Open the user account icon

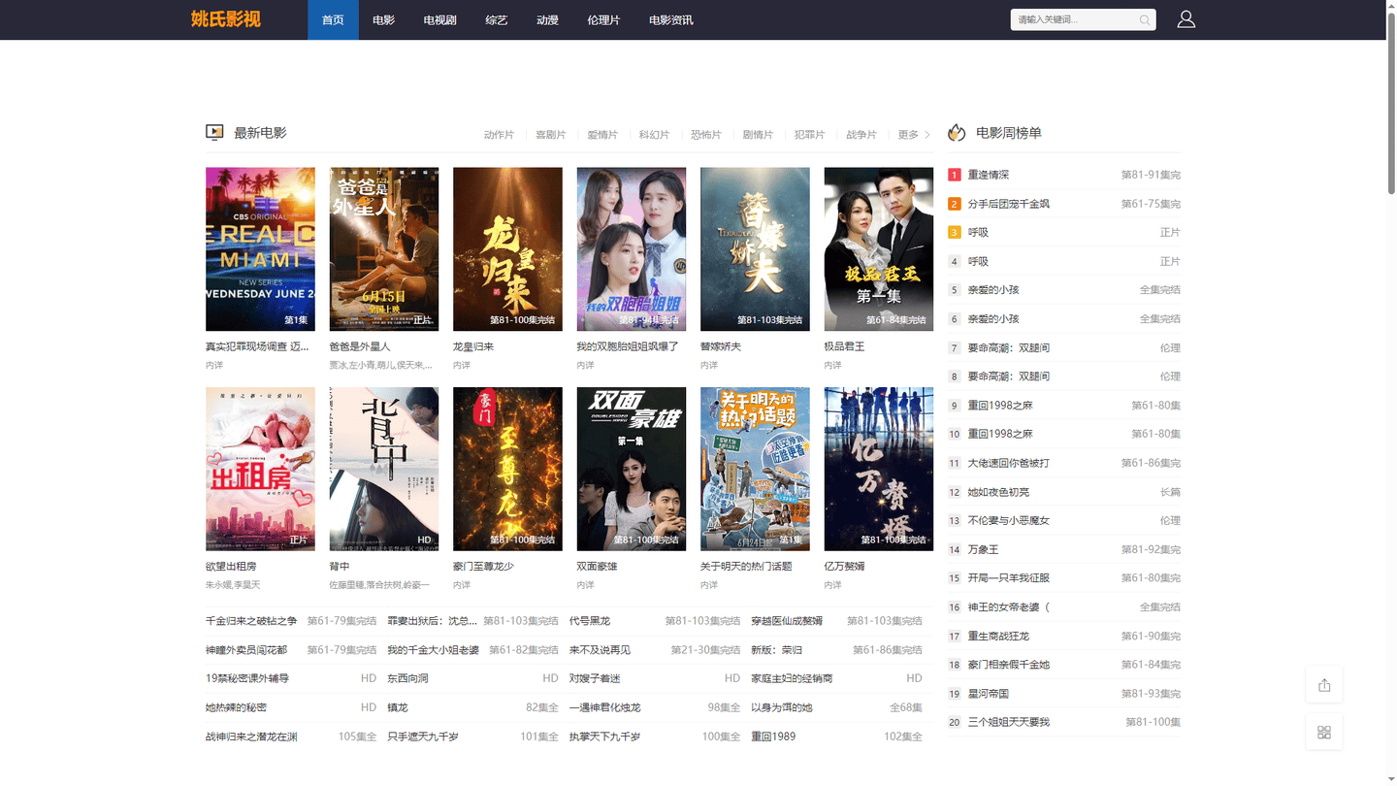[x=1186, y=19]
